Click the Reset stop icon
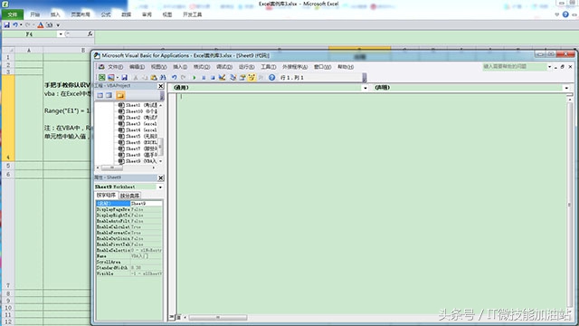This screenshot has width=579, height=326. tap(213, 78)
